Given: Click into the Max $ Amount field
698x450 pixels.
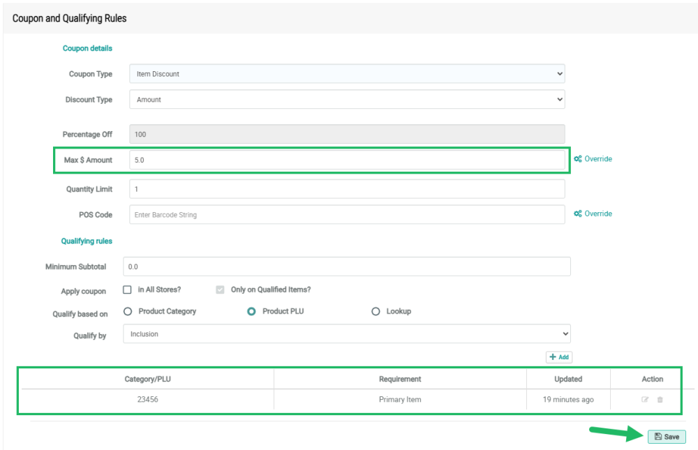Looking at the screenshot, I should point(347,160).
